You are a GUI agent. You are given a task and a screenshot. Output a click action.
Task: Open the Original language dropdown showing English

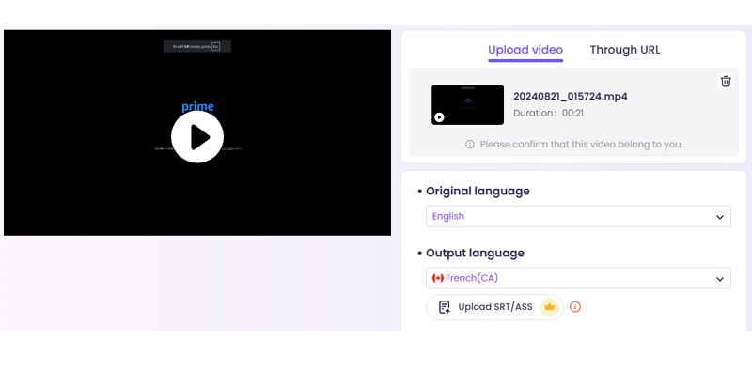pos(578,216)
